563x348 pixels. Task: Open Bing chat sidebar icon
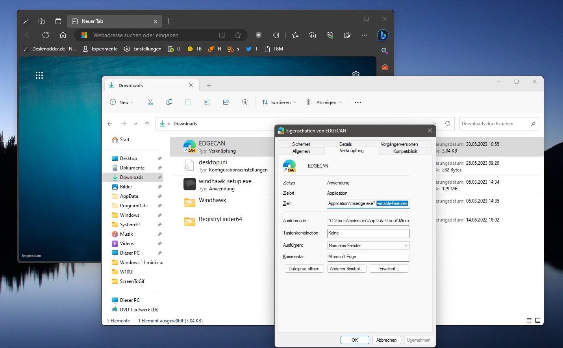(x=383, y=35)
